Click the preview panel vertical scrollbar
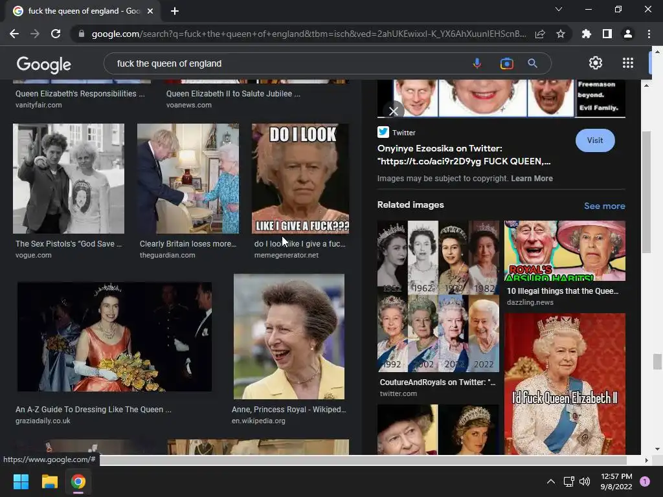 tap(646, 192)
